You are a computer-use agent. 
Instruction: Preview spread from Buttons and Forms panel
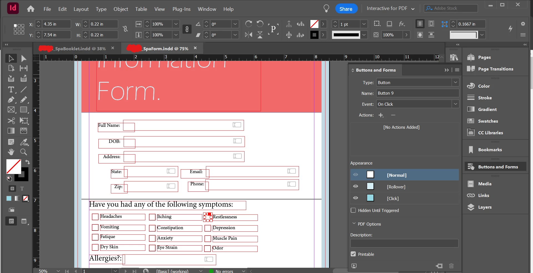coord(354,266)
